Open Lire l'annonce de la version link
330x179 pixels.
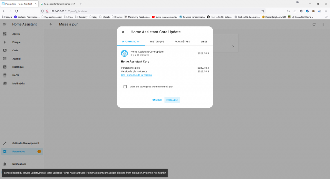tap(136, 75)
